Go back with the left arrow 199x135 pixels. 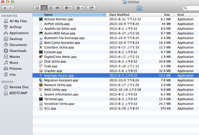[x=5, y=8]
